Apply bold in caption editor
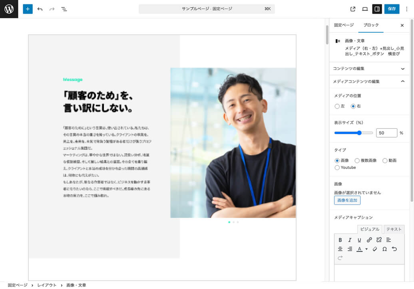414x289 pixels. (x=340, y=240)
